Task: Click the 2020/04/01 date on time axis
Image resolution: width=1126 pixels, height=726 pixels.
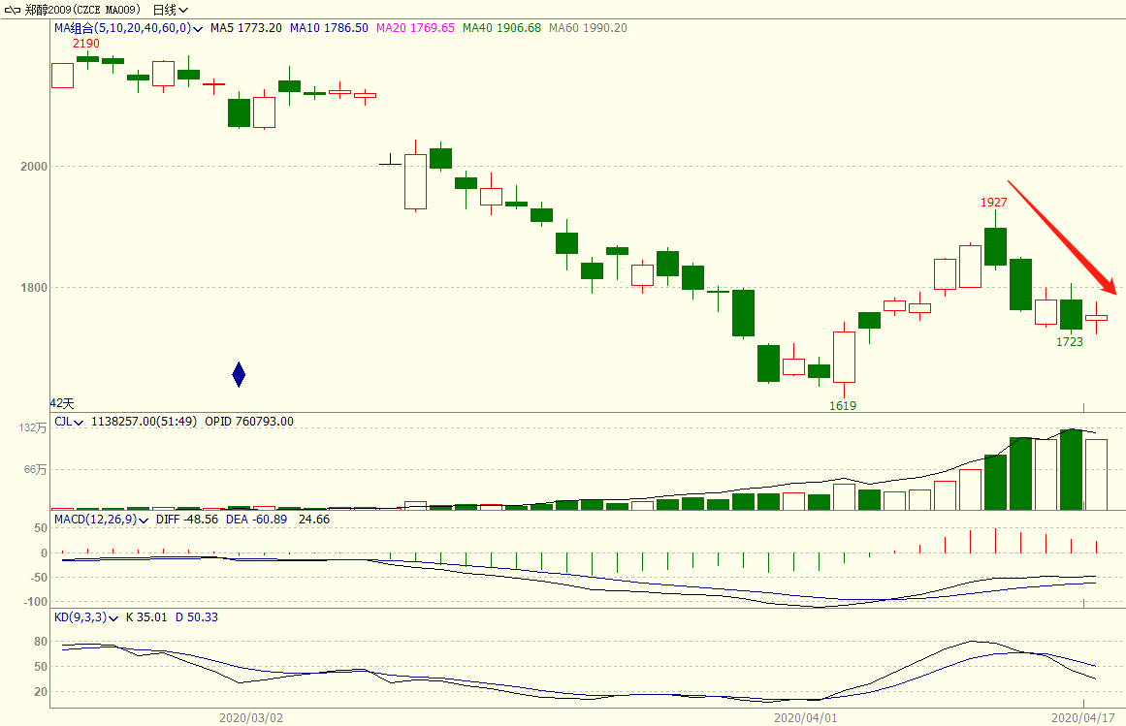Action: 804,718
